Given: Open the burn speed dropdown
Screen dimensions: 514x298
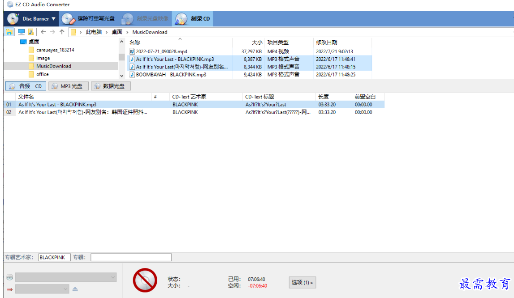Looking at the screenshot, I should (42, 289).
